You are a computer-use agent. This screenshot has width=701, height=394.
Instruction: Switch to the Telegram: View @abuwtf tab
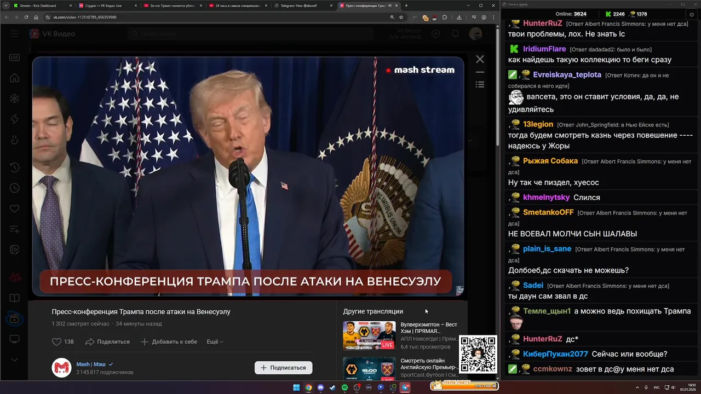click(x=303, y=5)
